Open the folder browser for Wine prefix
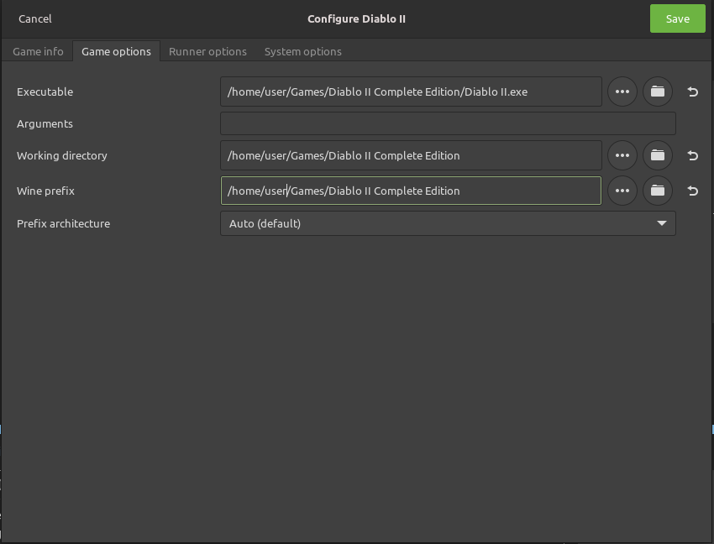The image size is (714, 544). 658,191
